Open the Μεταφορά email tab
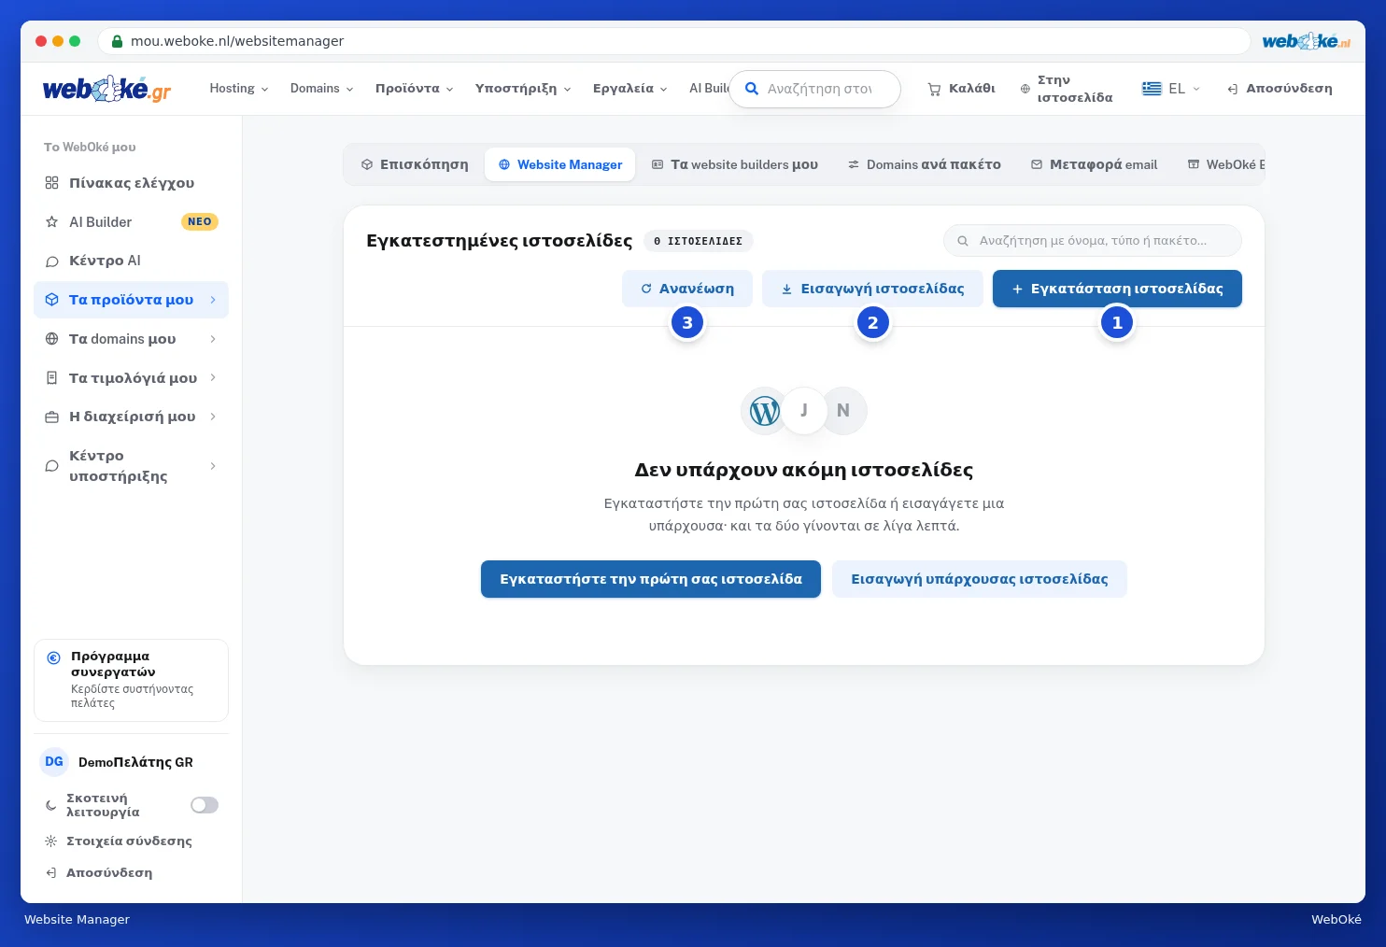 coord(1094,164)
